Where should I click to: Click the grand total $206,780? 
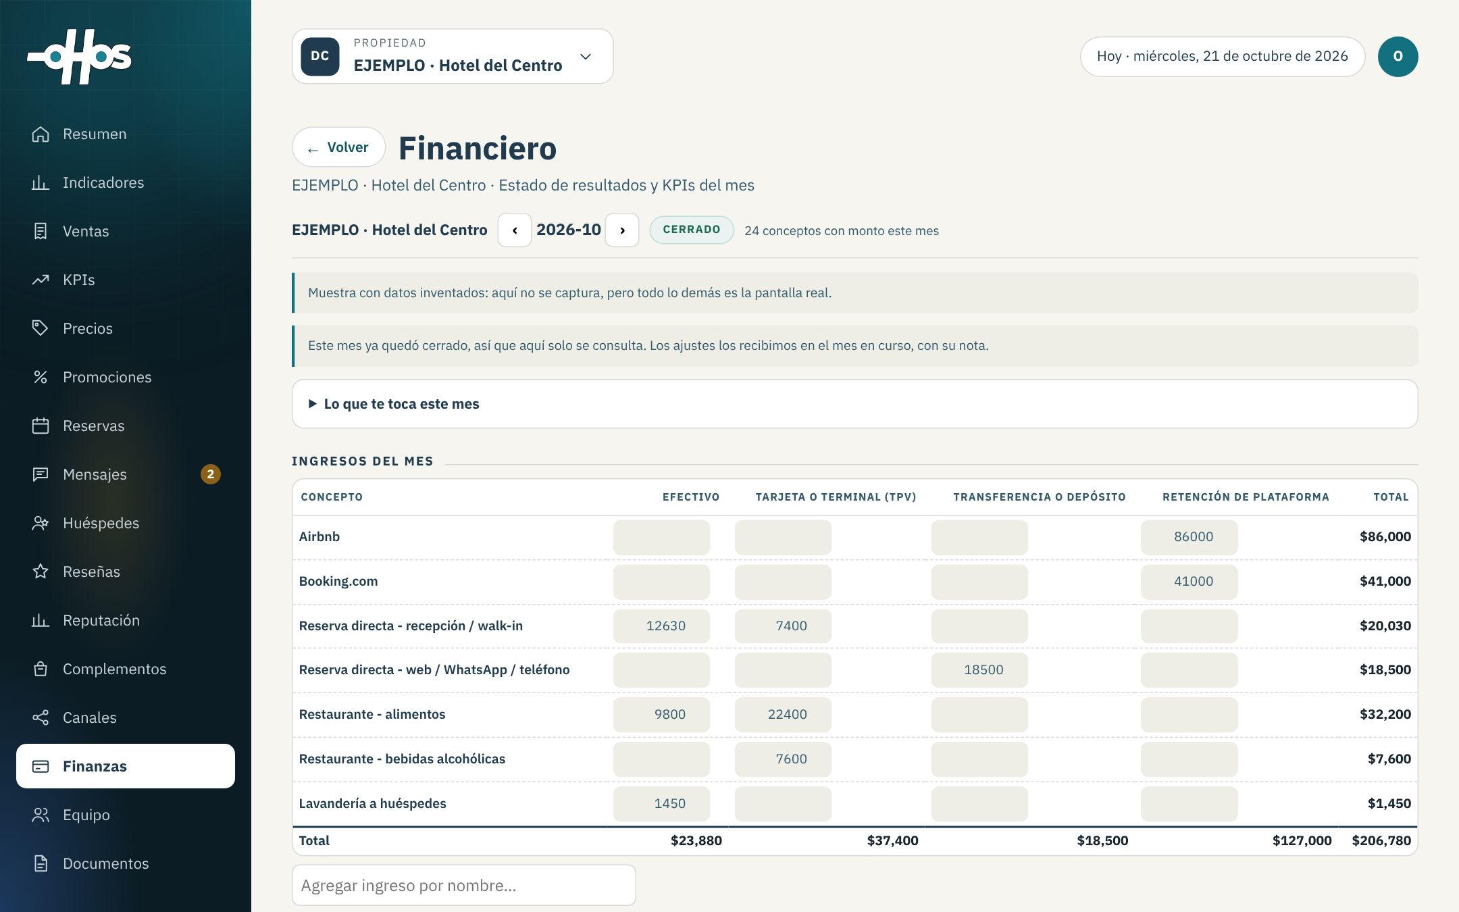[1381, 840]
